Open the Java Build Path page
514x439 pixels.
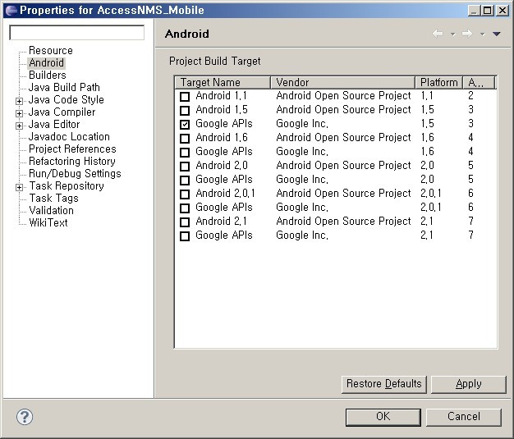pyautogui.click(x=64, y=87)
